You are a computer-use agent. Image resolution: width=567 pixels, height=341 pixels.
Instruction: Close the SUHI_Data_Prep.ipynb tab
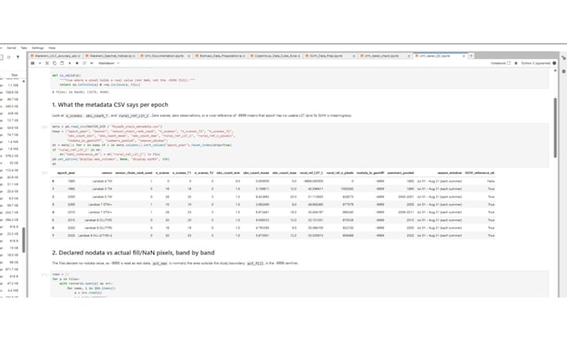click(x=354, y=56)
